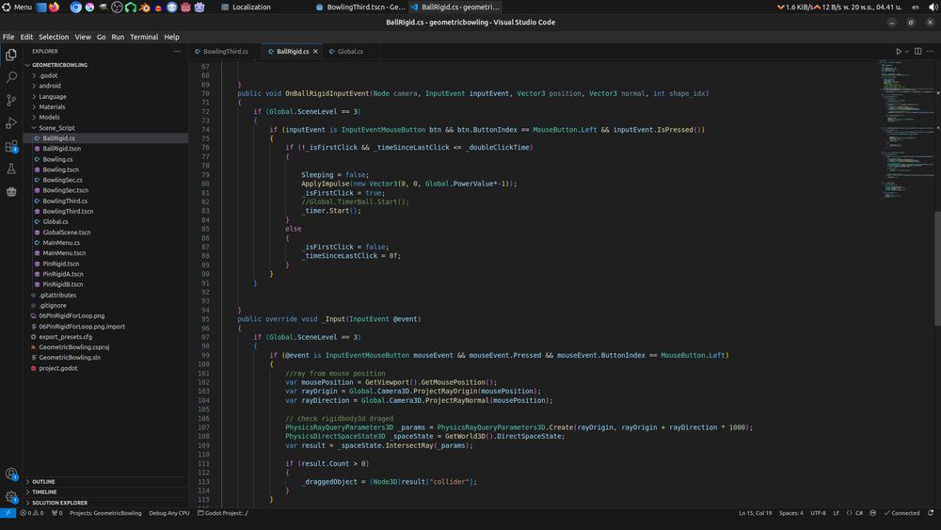This screenshot has height=530, width=941.
Task: Expand the Materials folder
Action: (52, 106)
